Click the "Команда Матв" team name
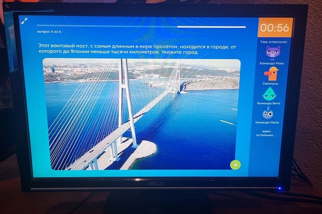 (267, 123)
